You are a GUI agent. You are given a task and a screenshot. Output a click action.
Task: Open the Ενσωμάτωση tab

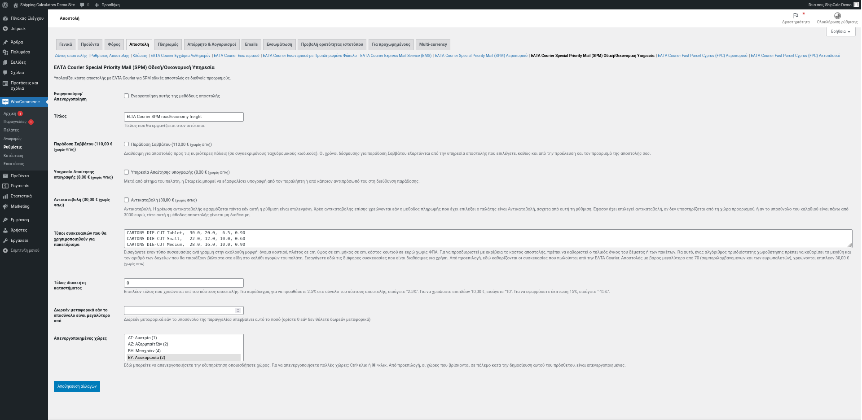click(279, 44)
